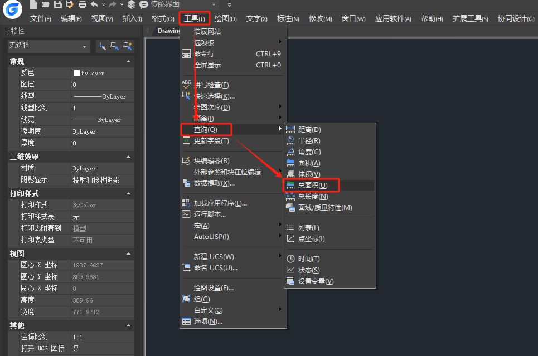Click the New file icon
The width and height of the screenshot is (538, 356).
34,4
